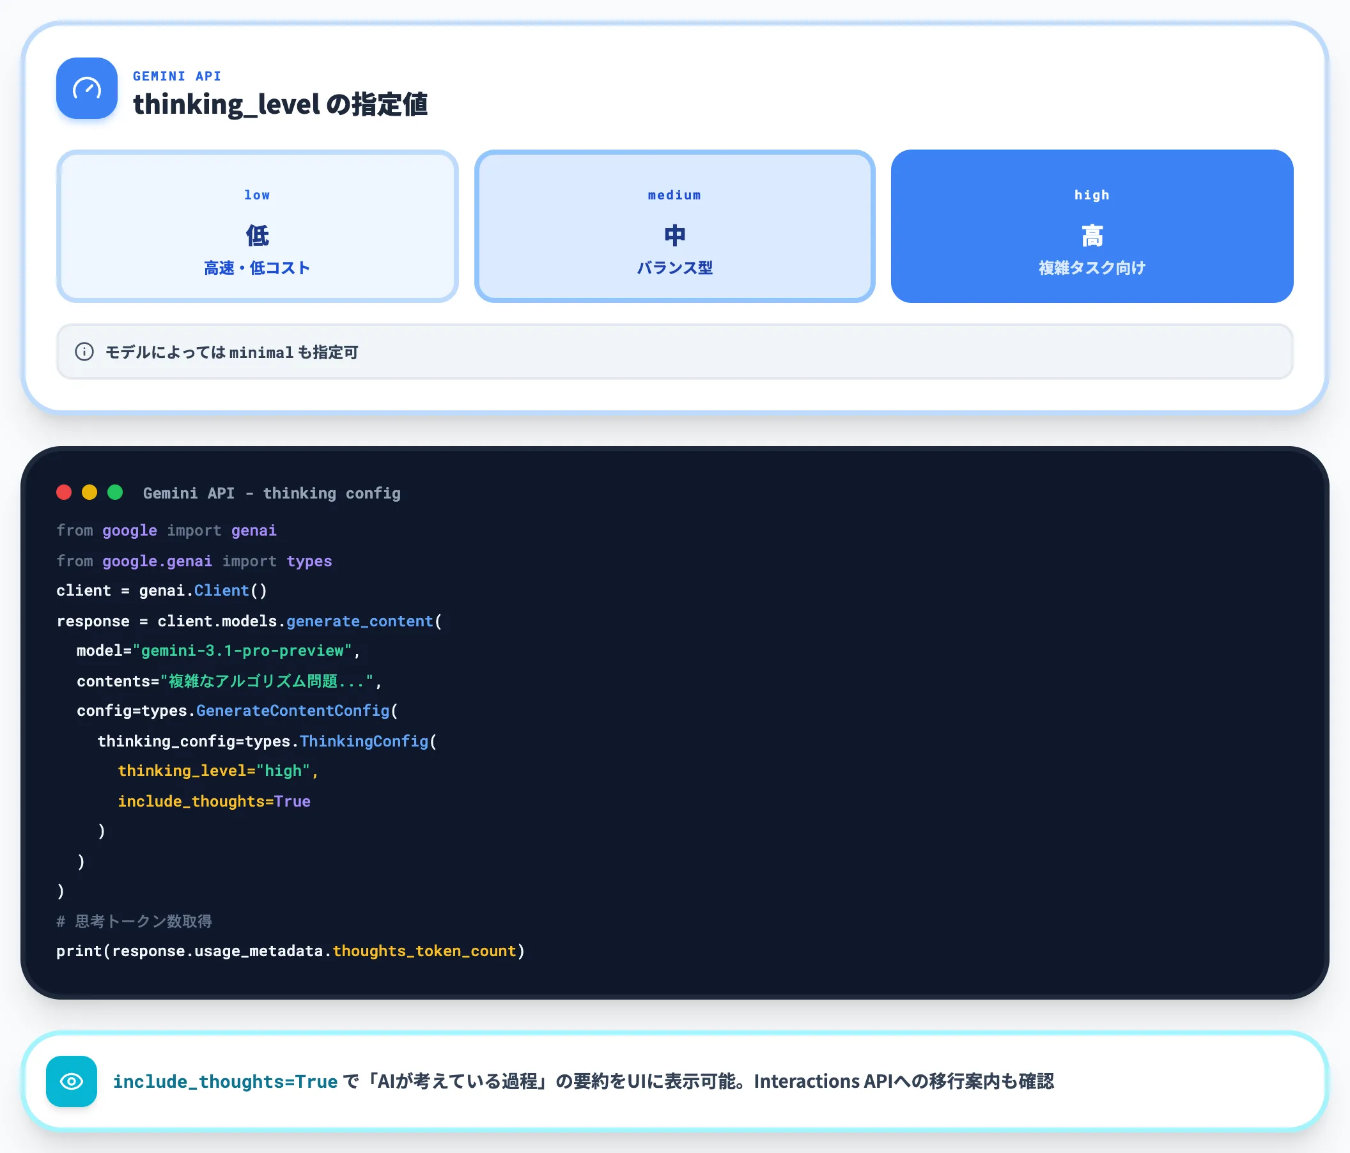The image size is (1350, 1153).
Task: Click the '# 思考トークン数取得' comment
Action: point(134,921)
